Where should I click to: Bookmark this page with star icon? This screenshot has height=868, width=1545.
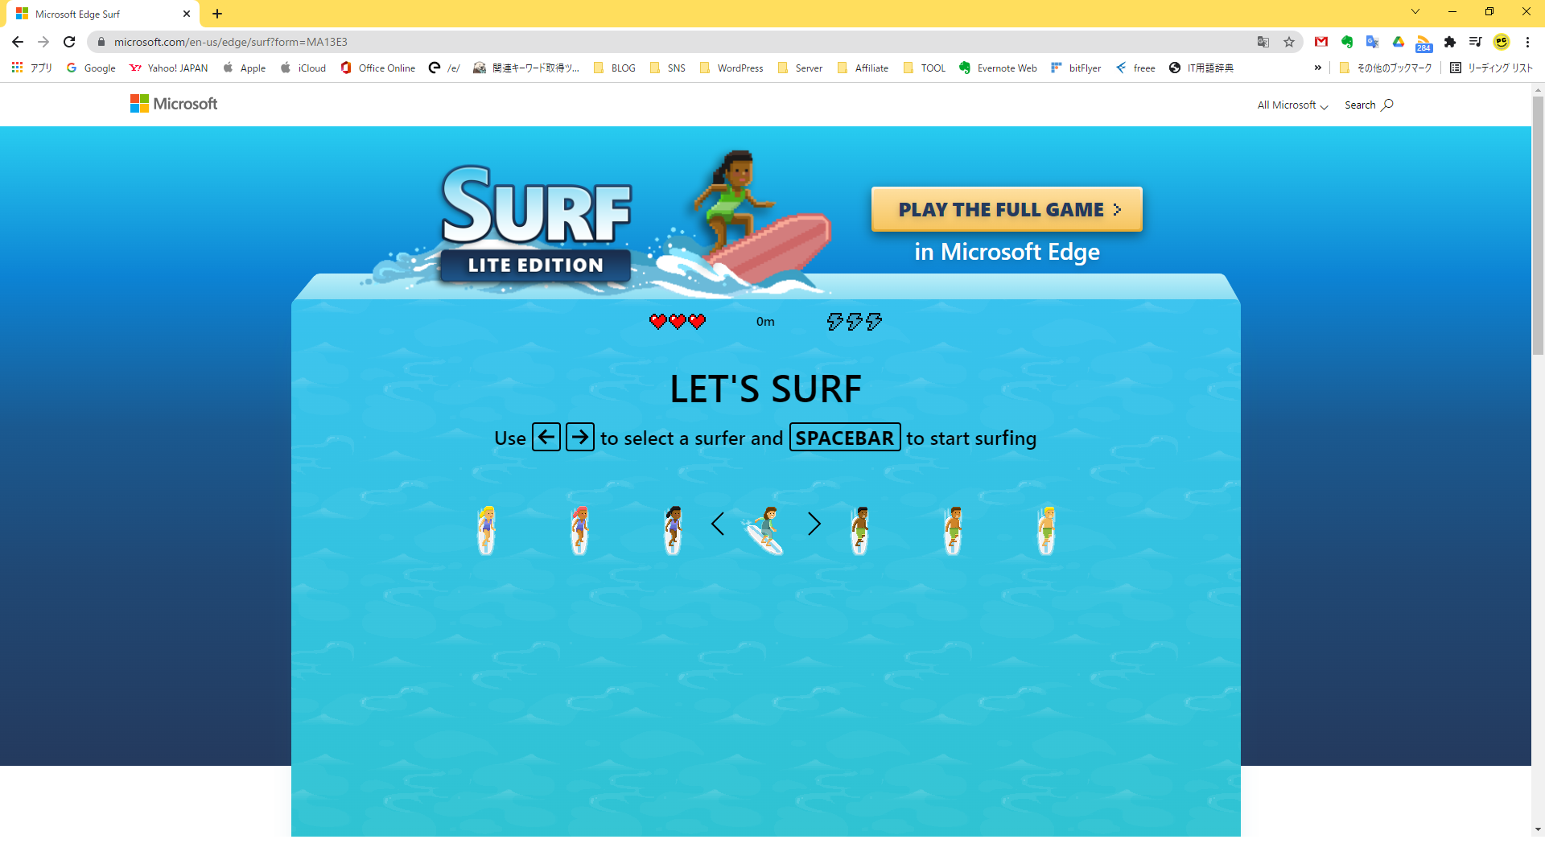coord(1289,42)
